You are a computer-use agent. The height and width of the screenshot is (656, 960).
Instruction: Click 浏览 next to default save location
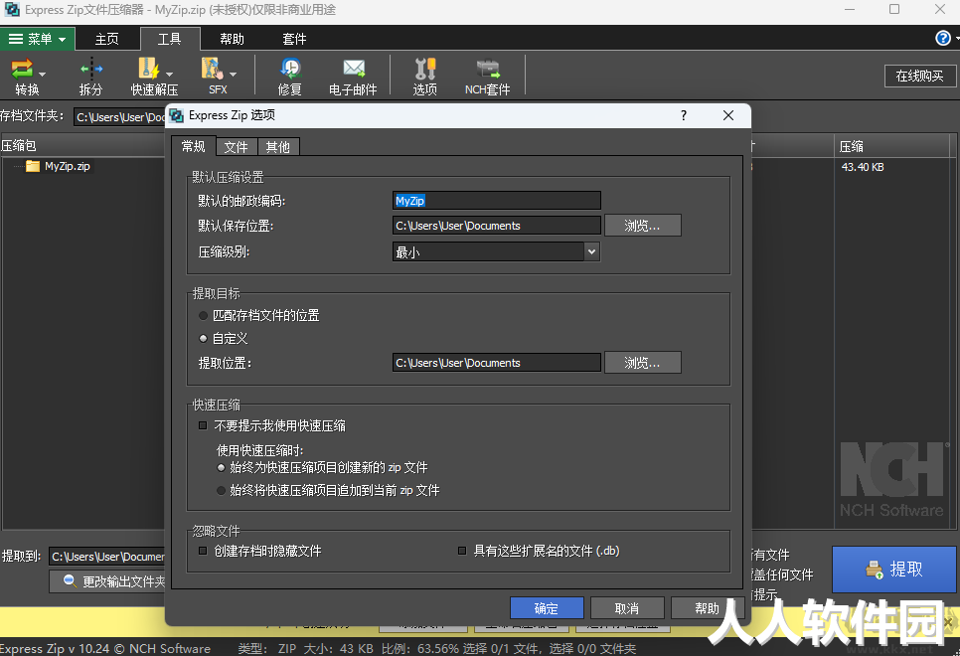click(x=642, y=226)
